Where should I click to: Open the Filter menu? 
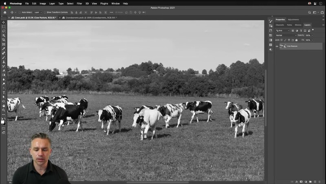coord(79,3)
